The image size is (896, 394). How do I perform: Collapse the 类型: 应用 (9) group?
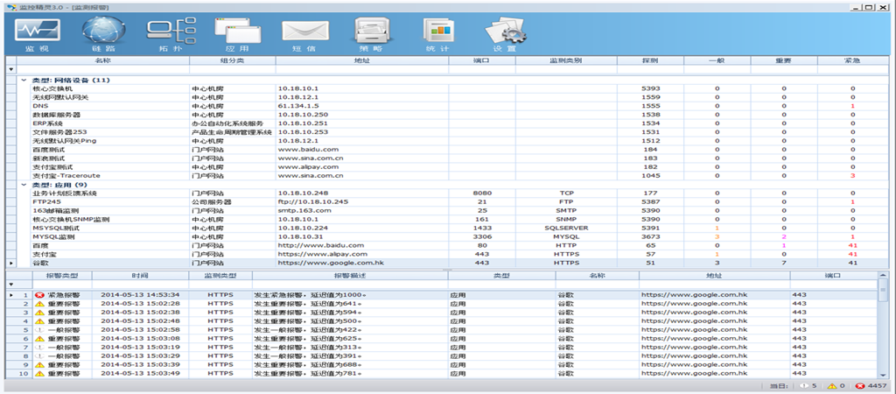click(x=24, y=185)
